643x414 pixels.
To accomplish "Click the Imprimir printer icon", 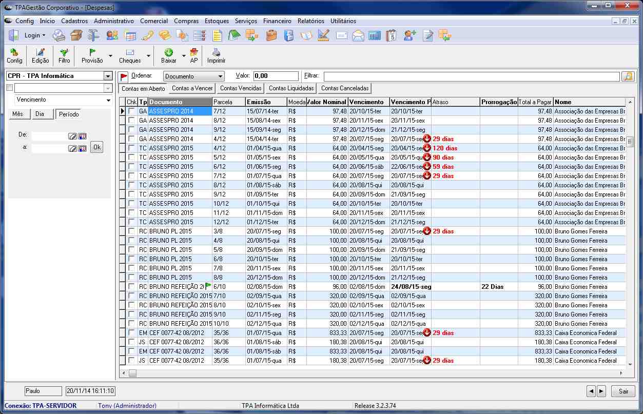I will click(x=216, y=52).
